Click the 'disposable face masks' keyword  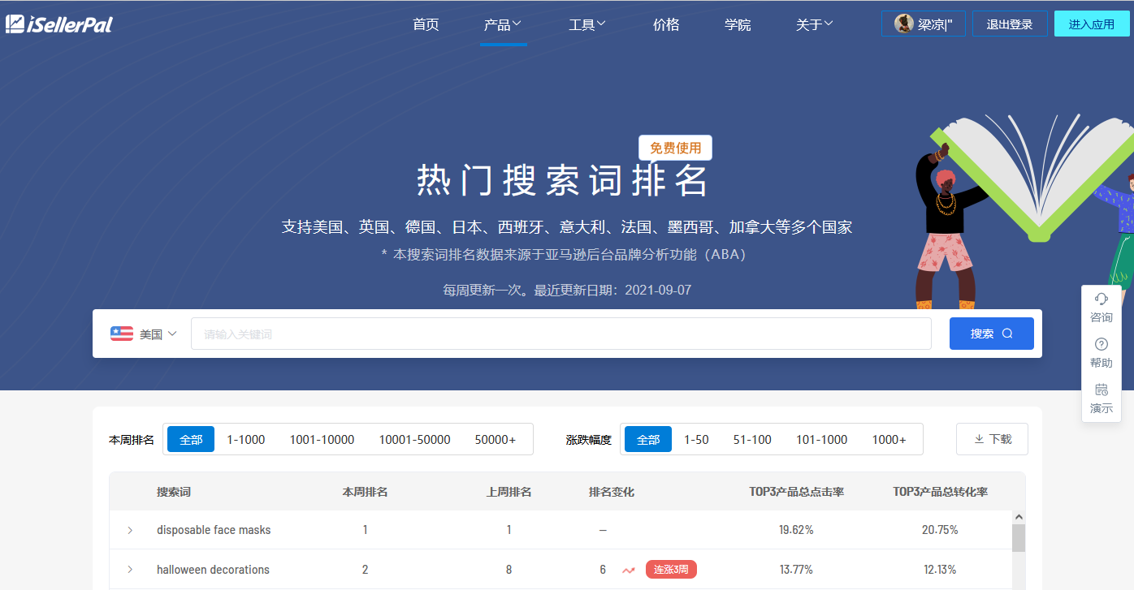click(214, 530)
